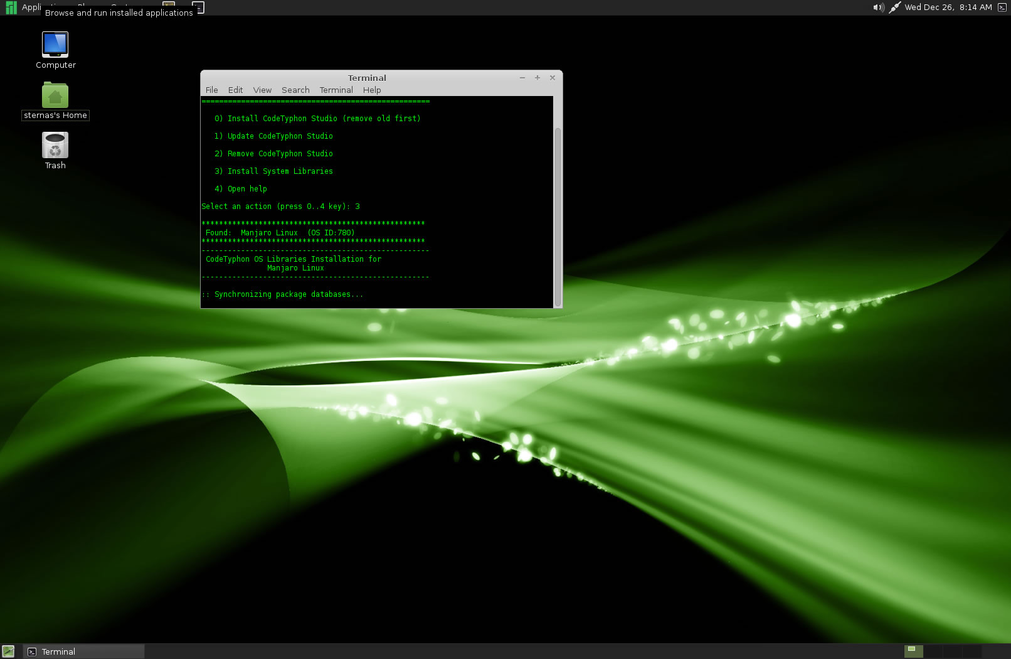Click the terminal launcher icon in top-right panel
Viewport: 1011px width, 659px height.
tap(1002, 8)
